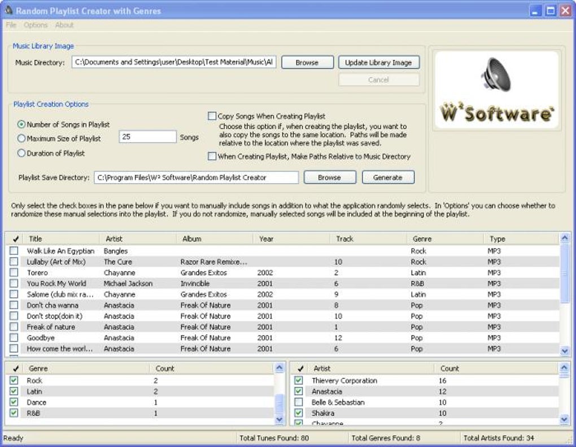Image resolution: width=576 pixels, height=447 pixels.
Task: Sort the song list by Type column
Action: pyautogui.click(x=522, y=238)
